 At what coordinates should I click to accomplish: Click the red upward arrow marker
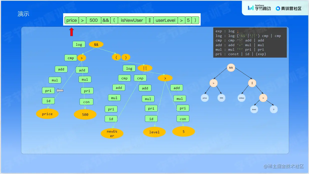click(71, 31)
